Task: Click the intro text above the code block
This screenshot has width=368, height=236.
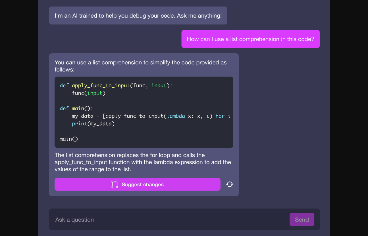Action: pos(140,66)
